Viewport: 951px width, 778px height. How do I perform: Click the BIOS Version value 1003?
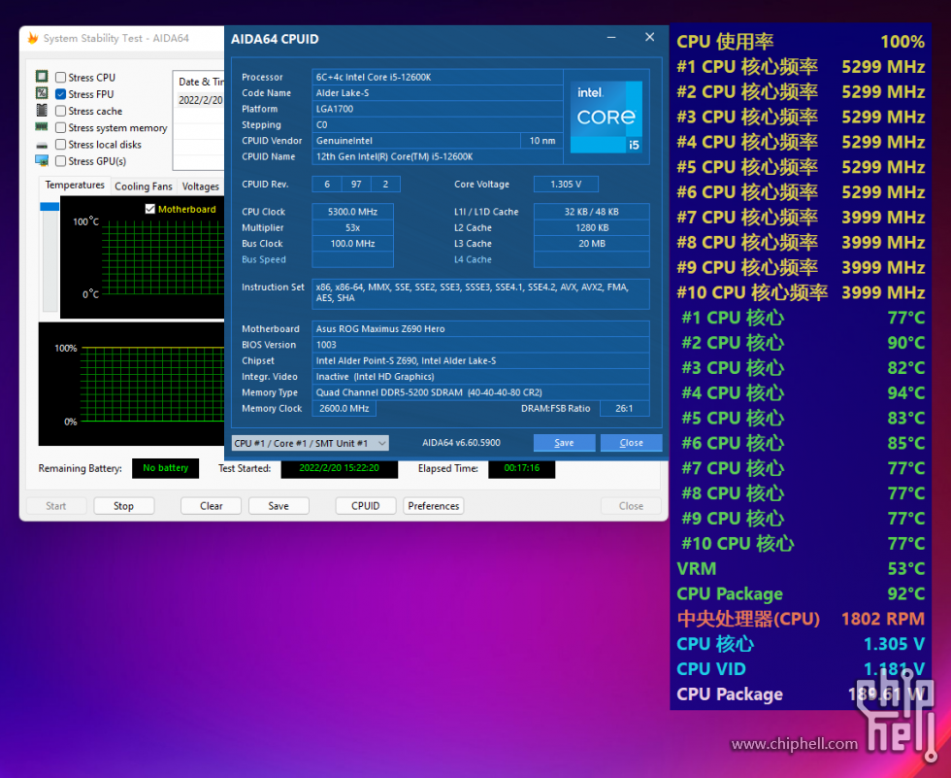click(x=480, y=345)
